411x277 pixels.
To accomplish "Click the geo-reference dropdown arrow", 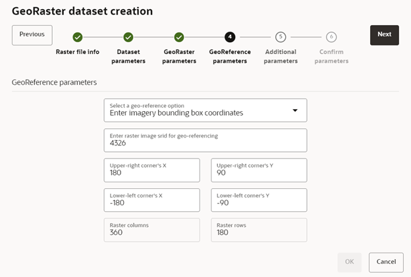I will click(x=295, y=111).
